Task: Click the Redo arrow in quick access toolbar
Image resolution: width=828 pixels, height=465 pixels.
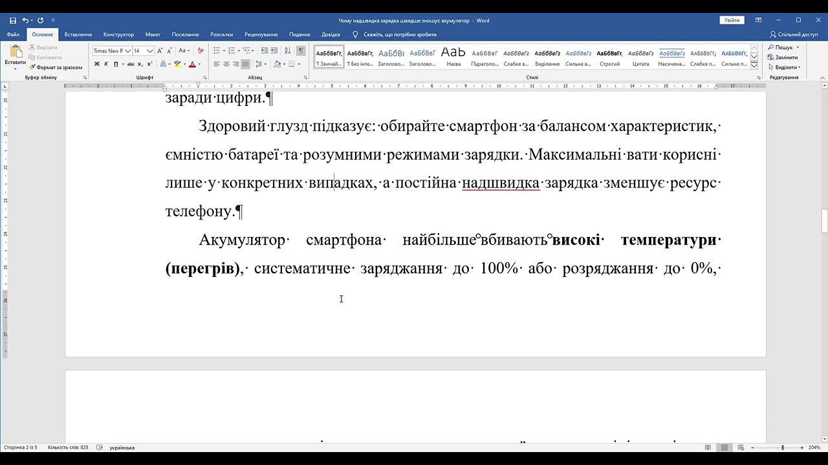Action: click(x=40, y=21)
